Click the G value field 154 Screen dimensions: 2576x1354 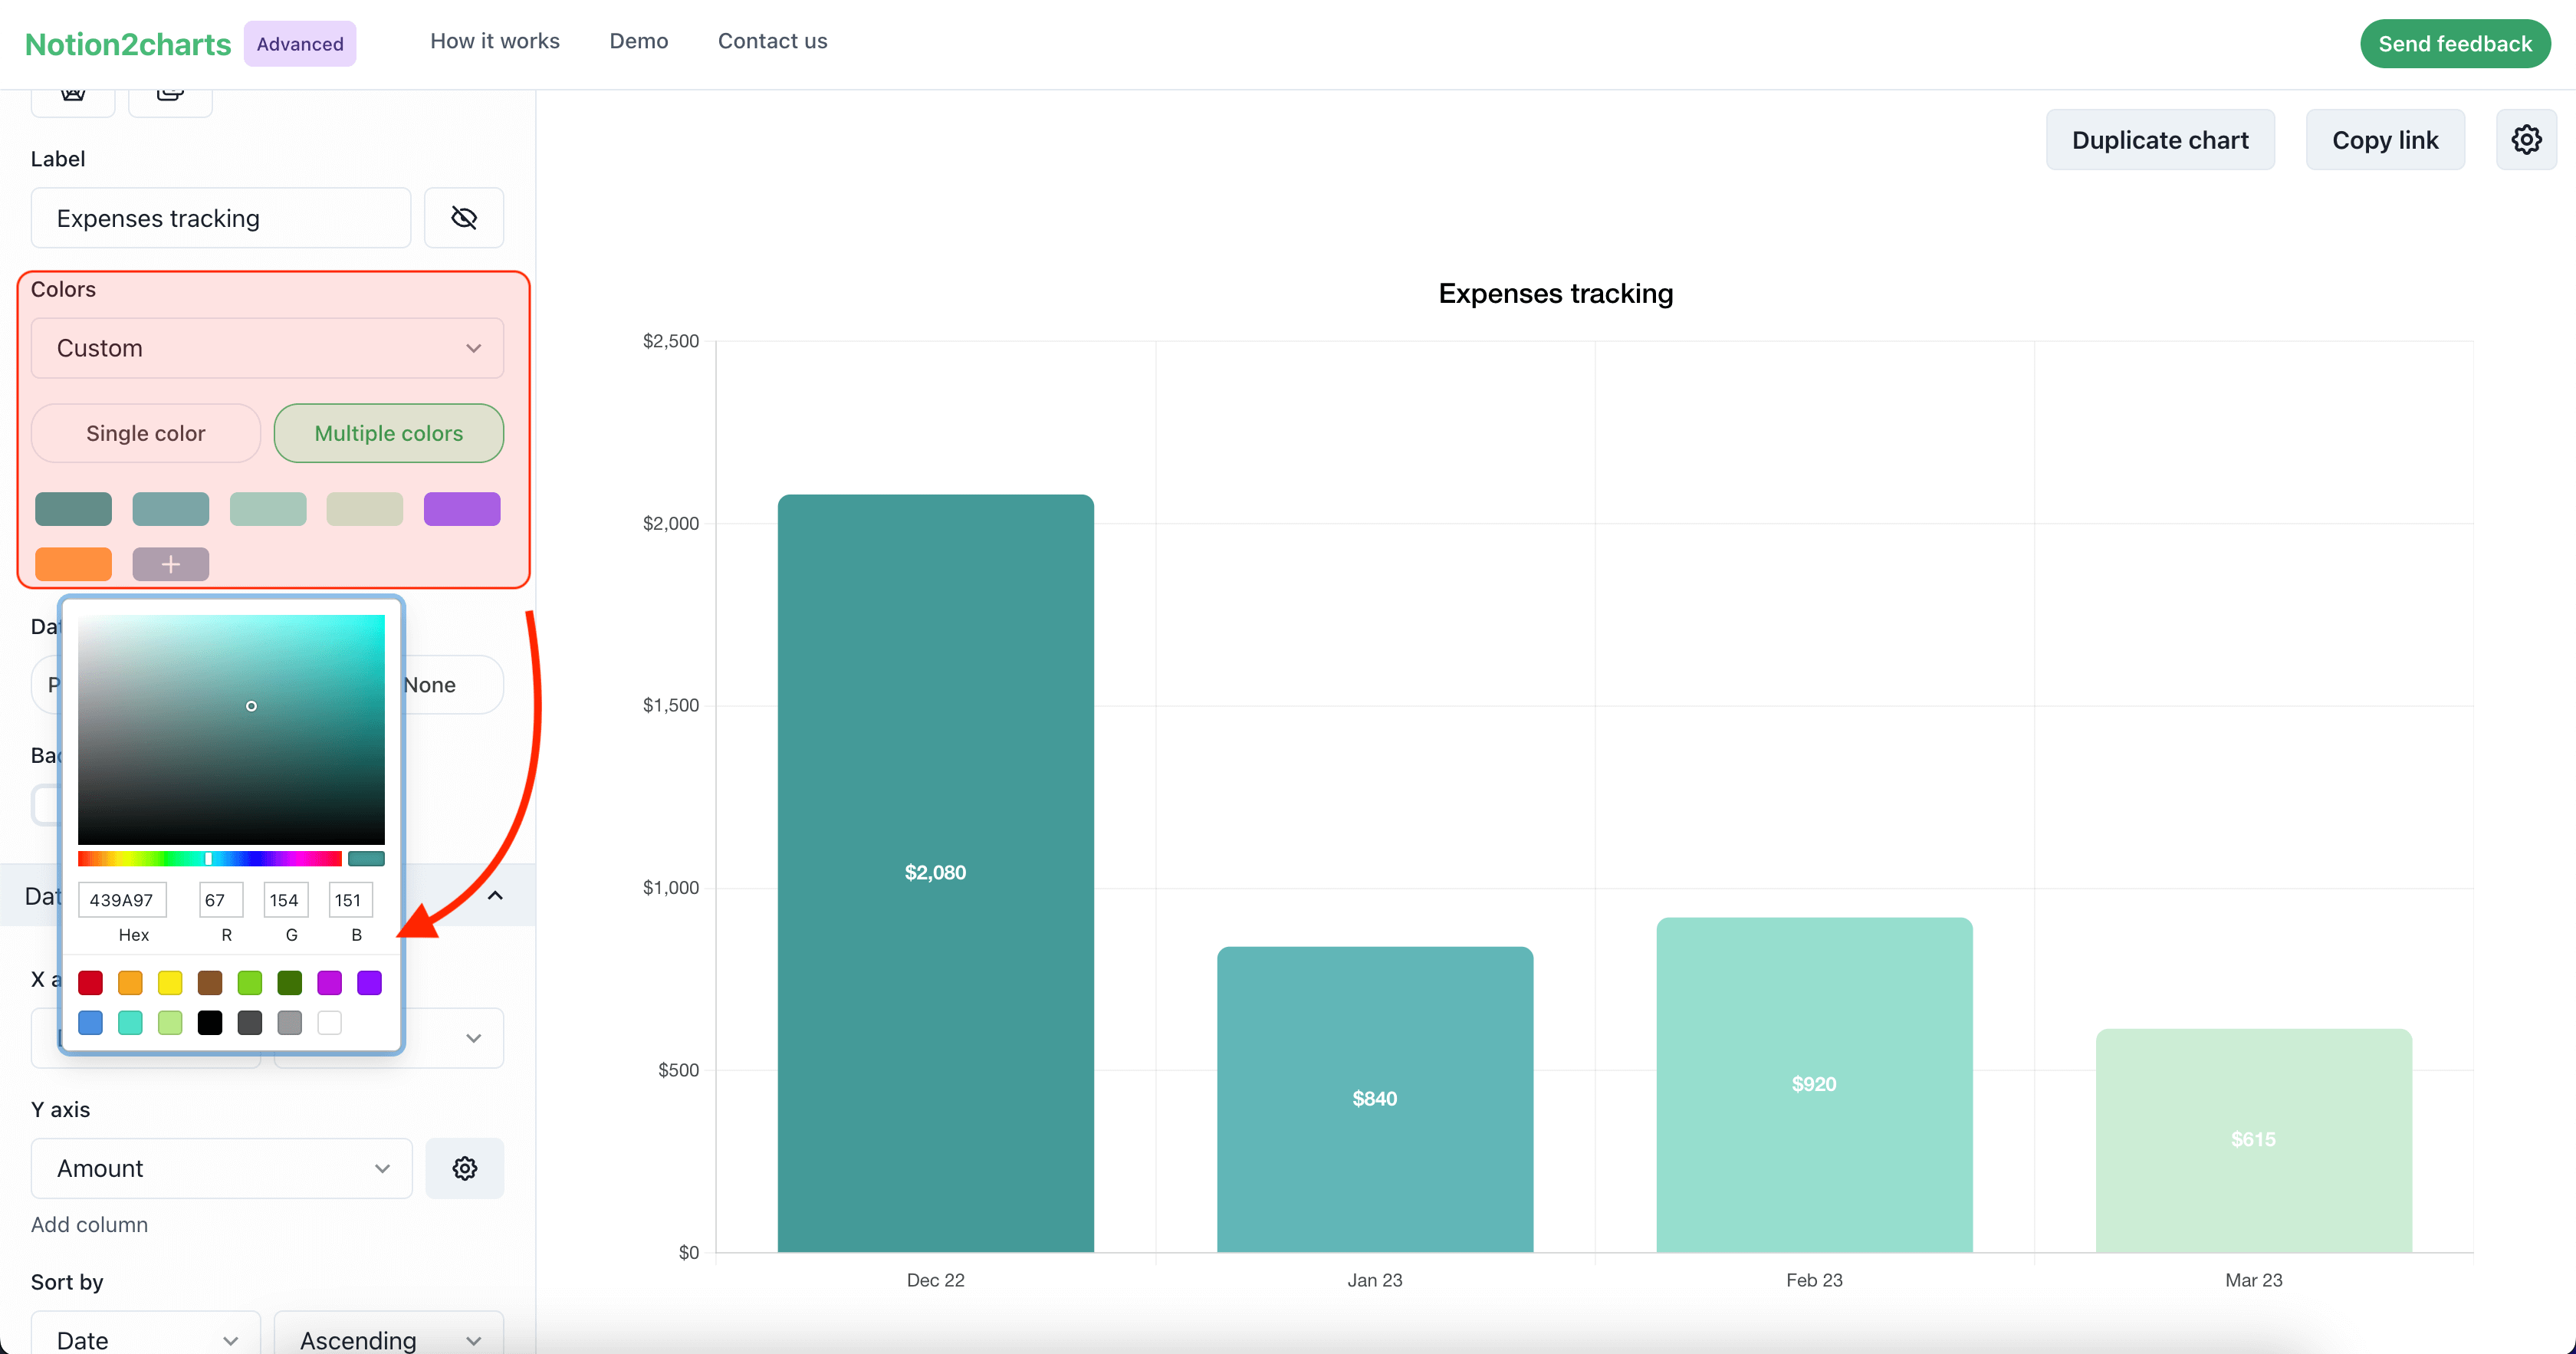click(x=285, y=900)
